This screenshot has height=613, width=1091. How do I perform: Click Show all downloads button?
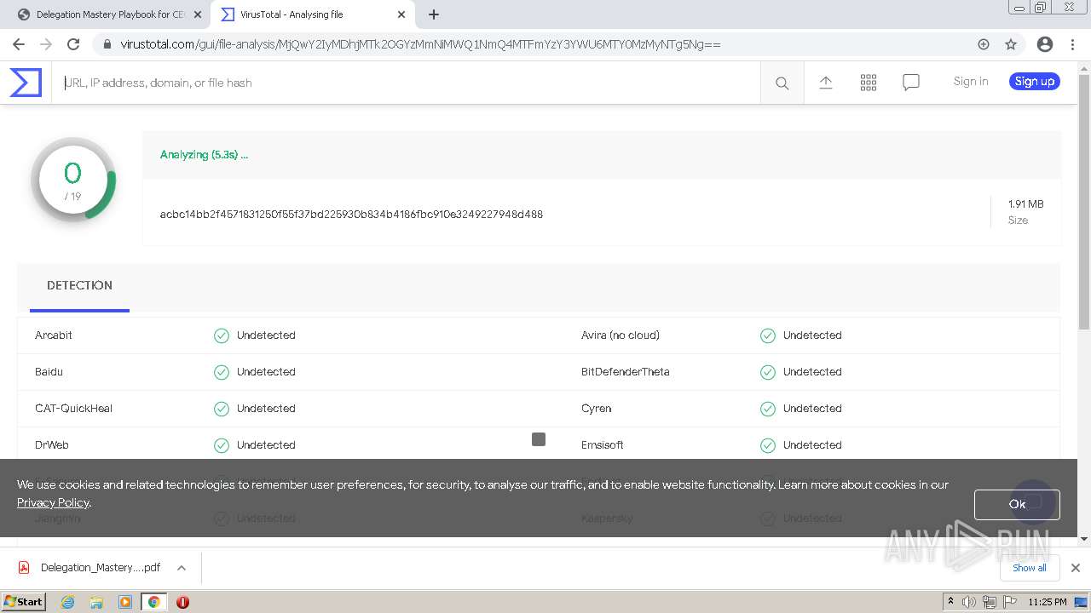click(x=1030, y=568)
